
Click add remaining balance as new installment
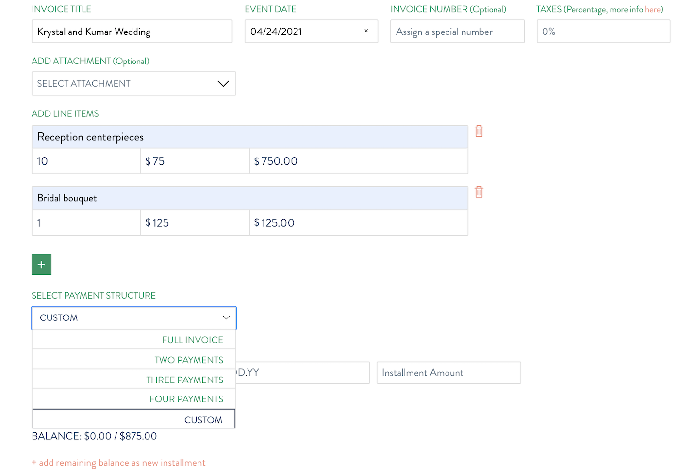point(119,463)
